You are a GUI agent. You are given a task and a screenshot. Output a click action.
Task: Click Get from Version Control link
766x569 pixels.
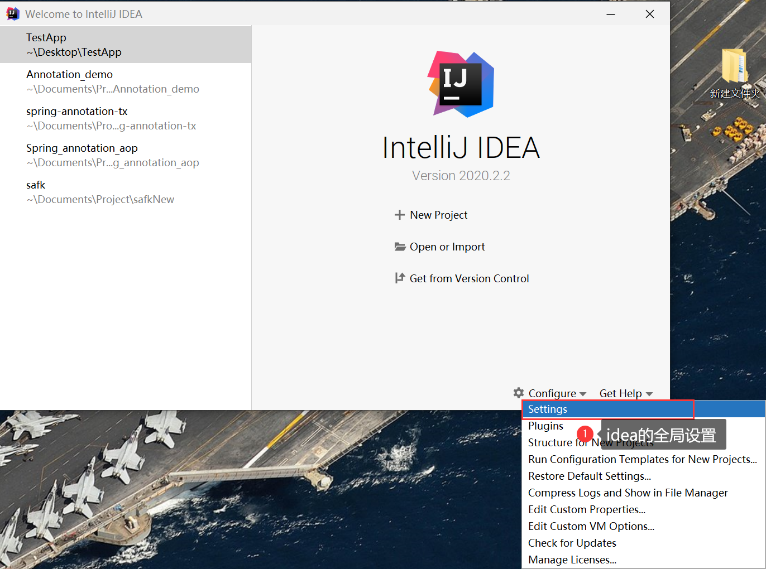click(x=469, y=278)
